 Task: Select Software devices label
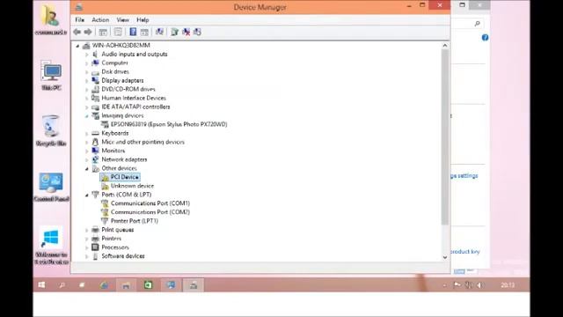(x=123, y=256)
